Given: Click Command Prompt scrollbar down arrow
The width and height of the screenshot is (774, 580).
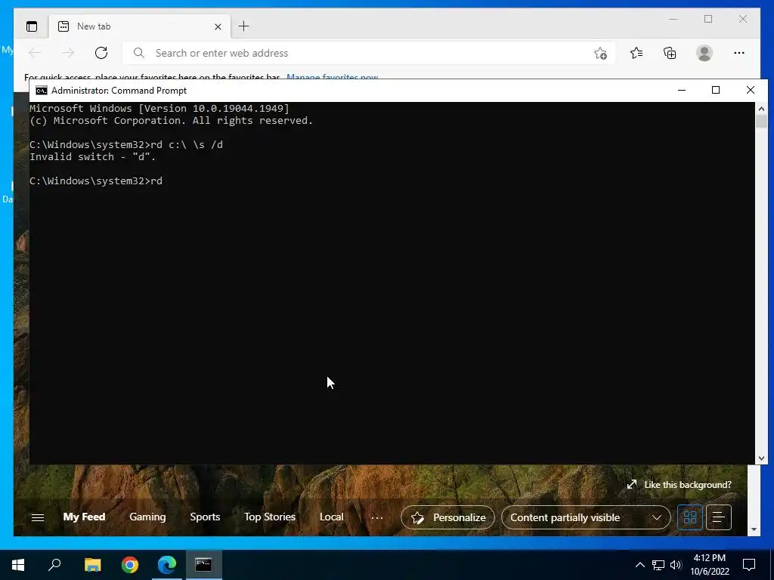Looking at the screenshot, I should [761, 458].
